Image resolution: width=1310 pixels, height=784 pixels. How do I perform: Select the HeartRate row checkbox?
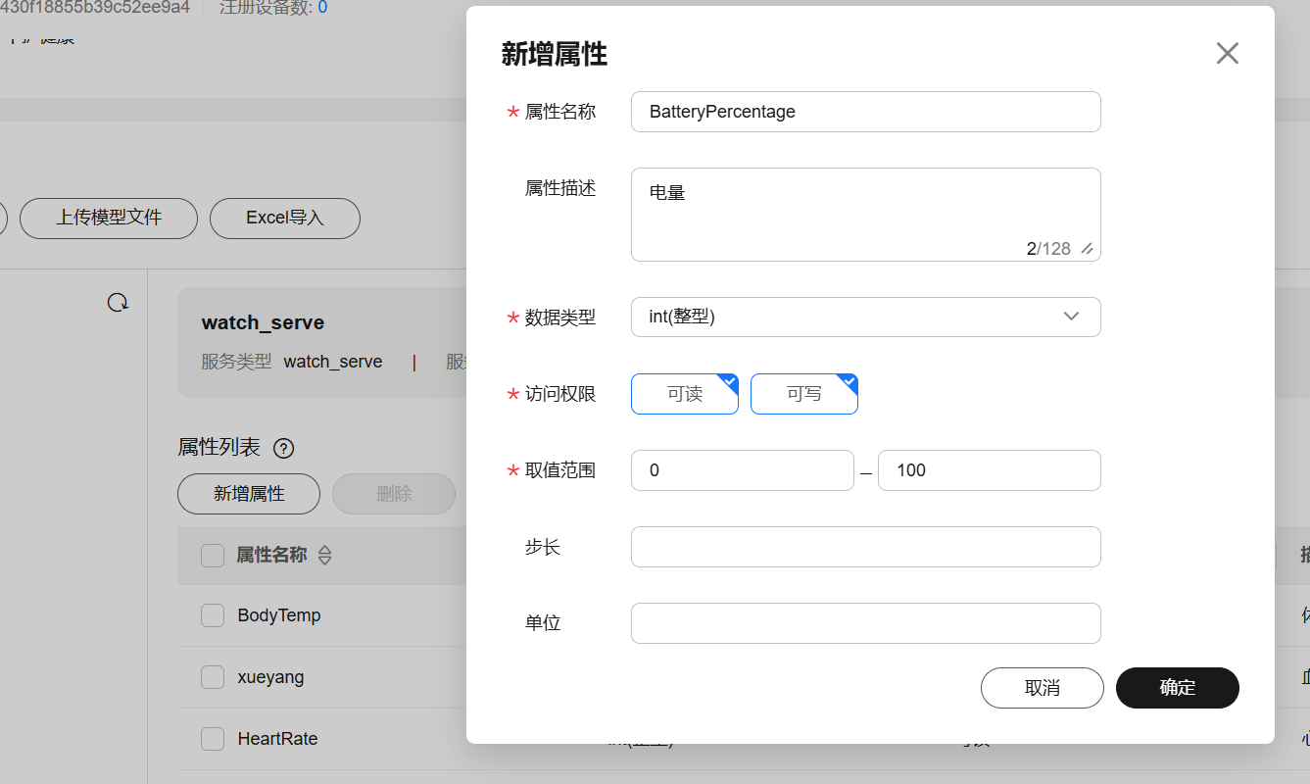[x=213, y=739]
